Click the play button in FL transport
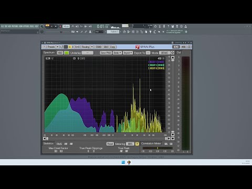Image resolution: width=252 pixels, height=189 pixels. click(52, 26)
